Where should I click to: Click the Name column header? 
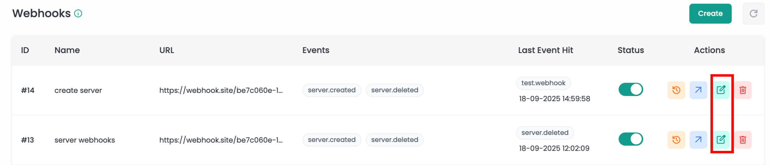[x=67, y=50]
